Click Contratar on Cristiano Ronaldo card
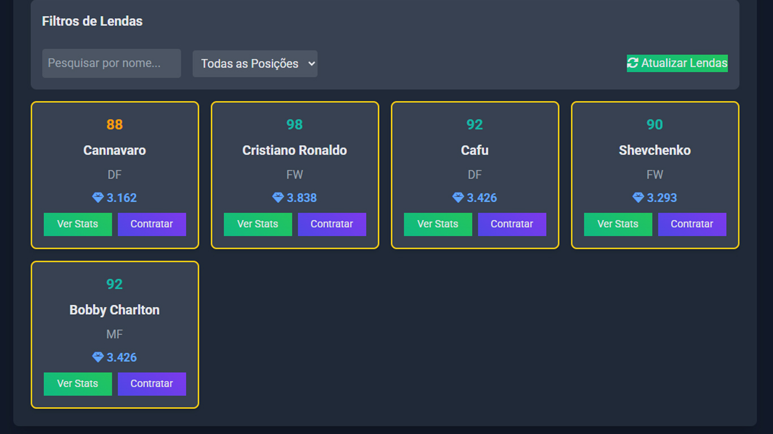Image resolution: width=773 pixels, height=434 pixels. tap(332, 224)
